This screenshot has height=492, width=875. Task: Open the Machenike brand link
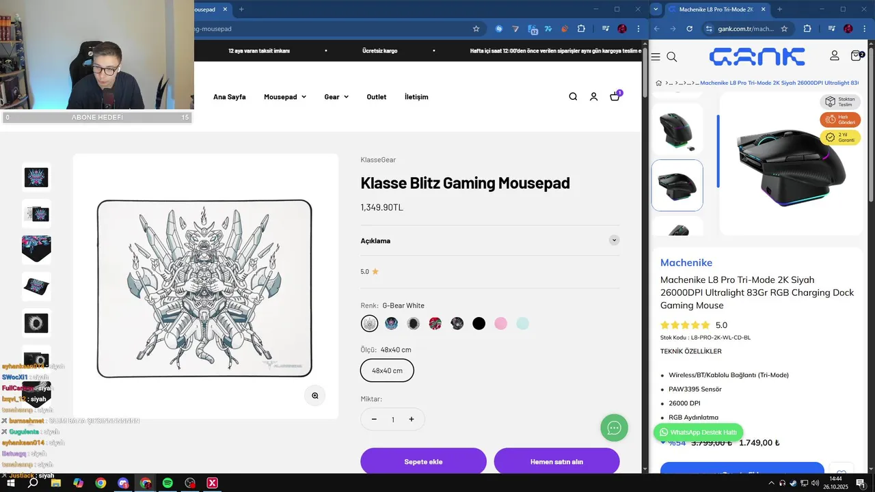coord(686,262)
